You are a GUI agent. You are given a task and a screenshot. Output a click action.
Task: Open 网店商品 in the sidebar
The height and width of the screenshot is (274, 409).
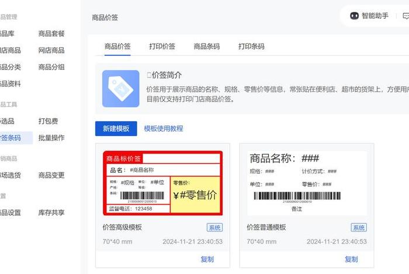51,50
